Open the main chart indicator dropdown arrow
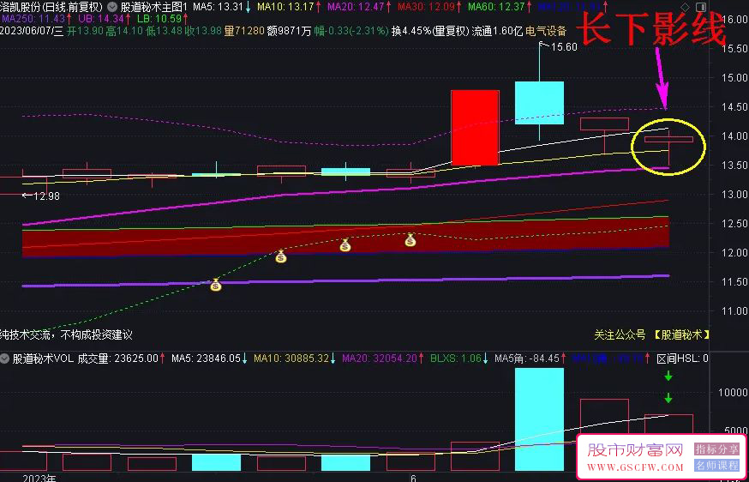 (x=111, y=7)
